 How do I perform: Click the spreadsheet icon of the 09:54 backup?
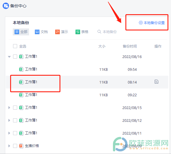pos(21,69)
